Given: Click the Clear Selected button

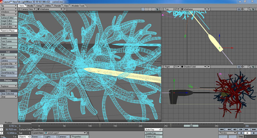Looking at the screenshot, I should click(x=8, y=94).
